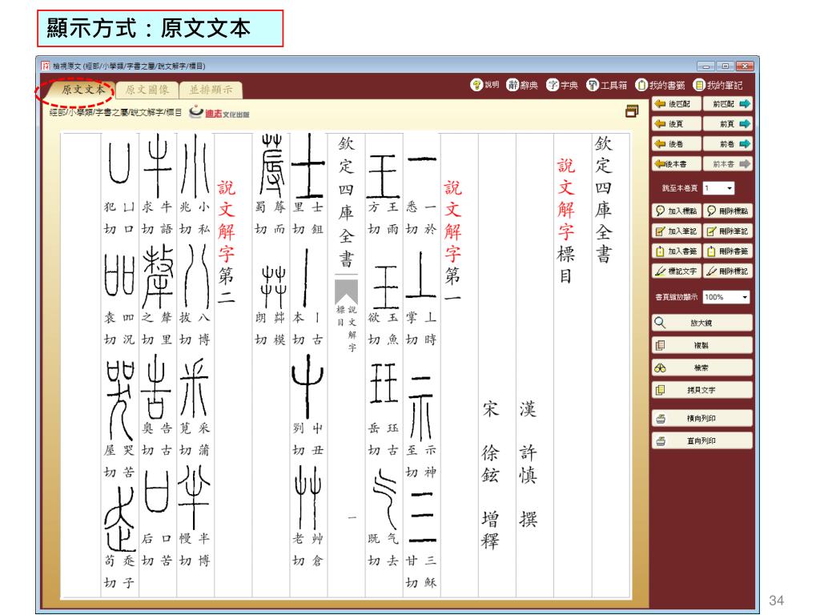Viewport: 820px width, 615px height.
Task: Go to 後本書 next book
Action: coord(676,164)
